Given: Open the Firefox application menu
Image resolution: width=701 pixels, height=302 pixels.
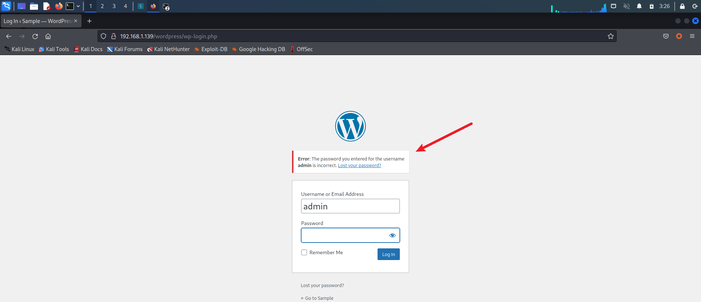Looking at the screenshot, I should pyautogui.click(x=692, y=36).
